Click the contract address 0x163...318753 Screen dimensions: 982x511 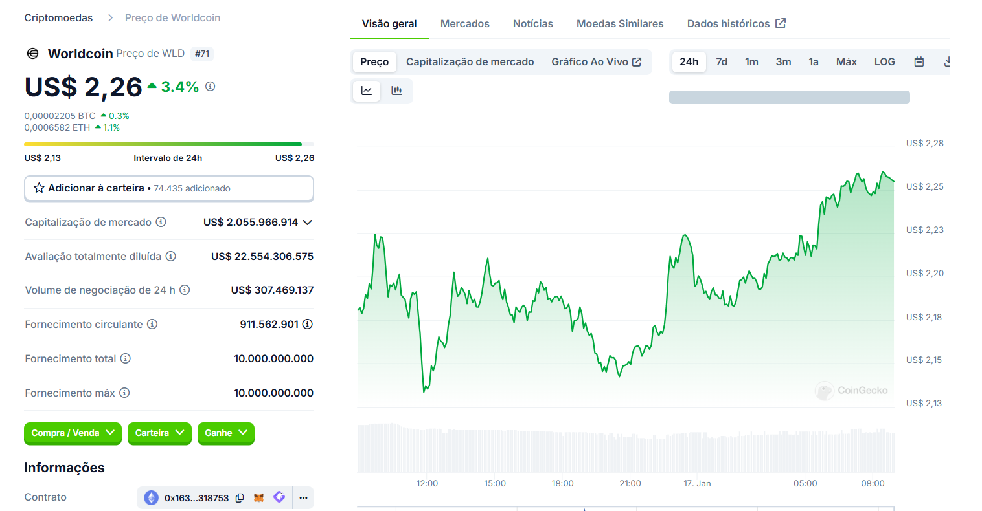[196, 498]
